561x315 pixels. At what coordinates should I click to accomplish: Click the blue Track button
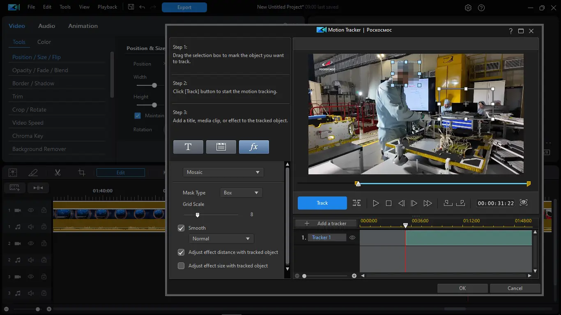pos(322,203)
